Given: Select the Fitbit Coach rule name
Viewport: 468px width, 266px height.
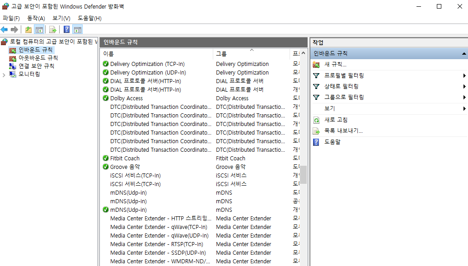Looking at the screenshot, I should click(125, 158).
